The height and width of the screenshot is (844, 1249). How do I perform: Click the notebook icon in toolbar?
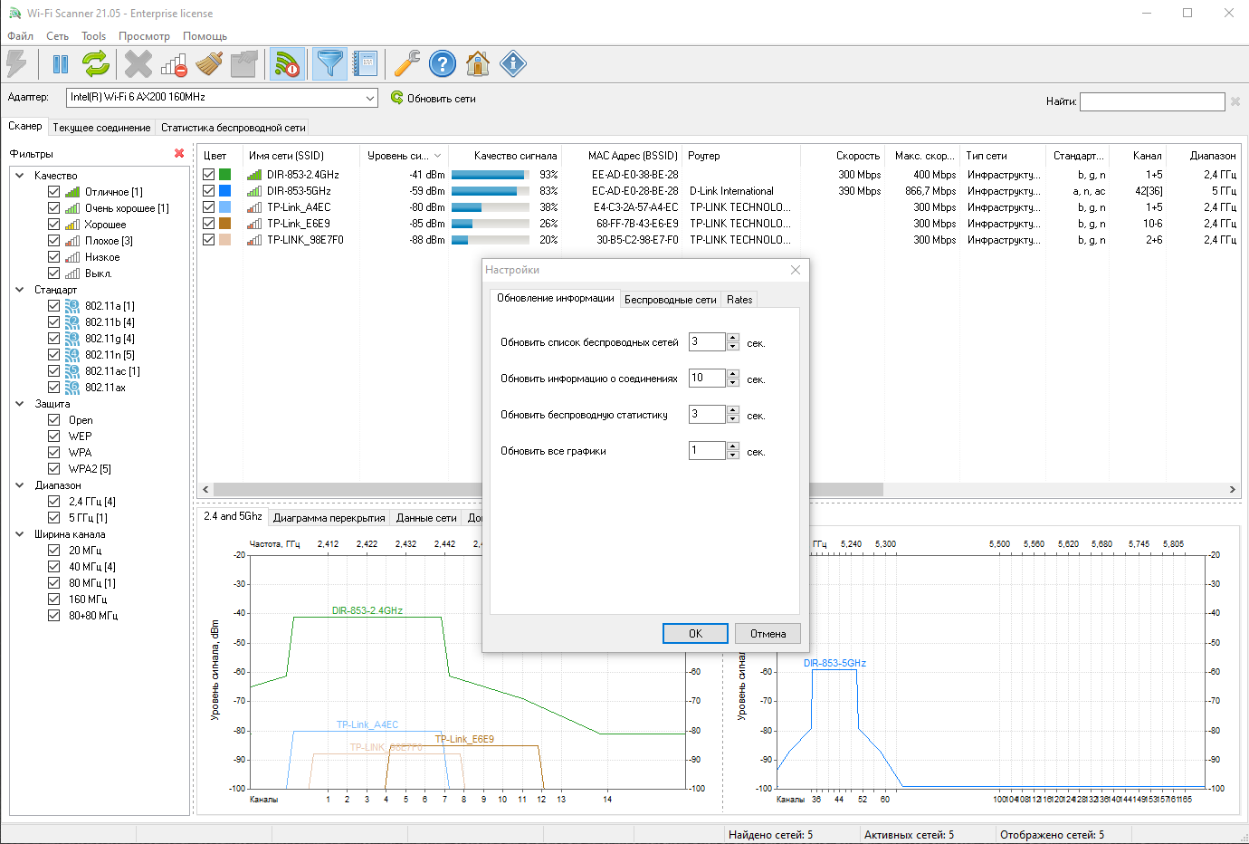point(365,64)
